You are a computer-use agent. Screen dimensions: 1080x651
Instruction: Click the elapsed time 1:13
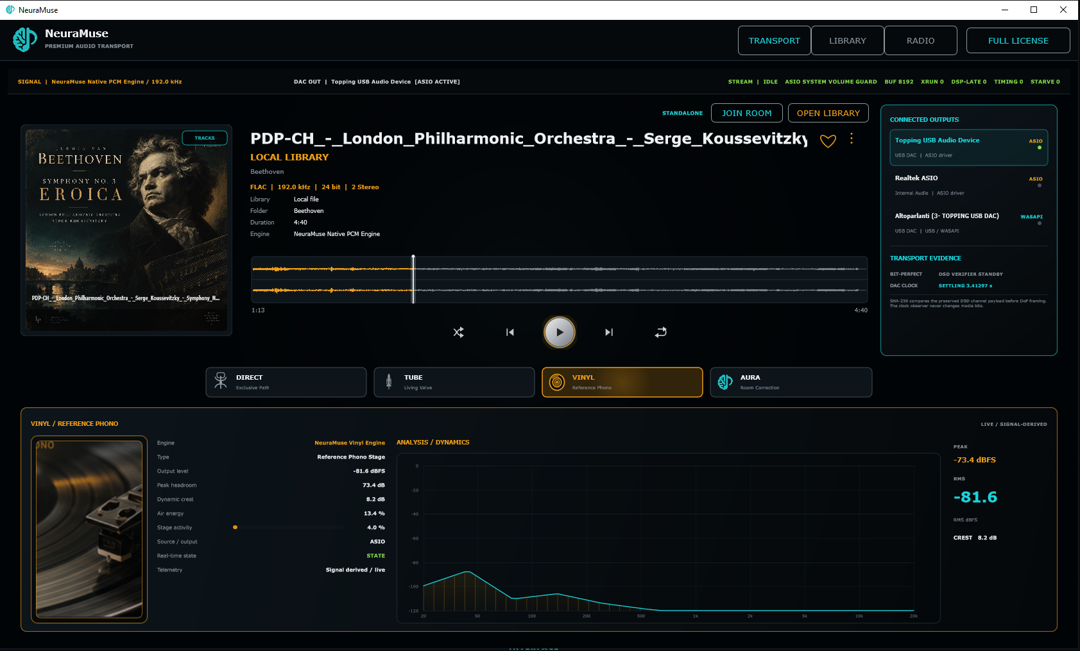[x=258, y=310]
